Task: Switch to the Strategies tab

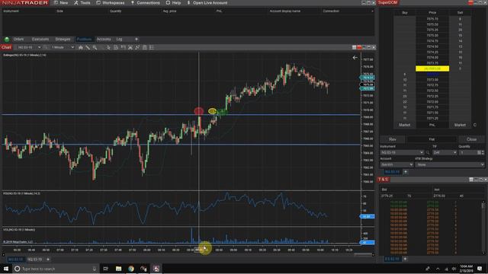Action: 63,39
